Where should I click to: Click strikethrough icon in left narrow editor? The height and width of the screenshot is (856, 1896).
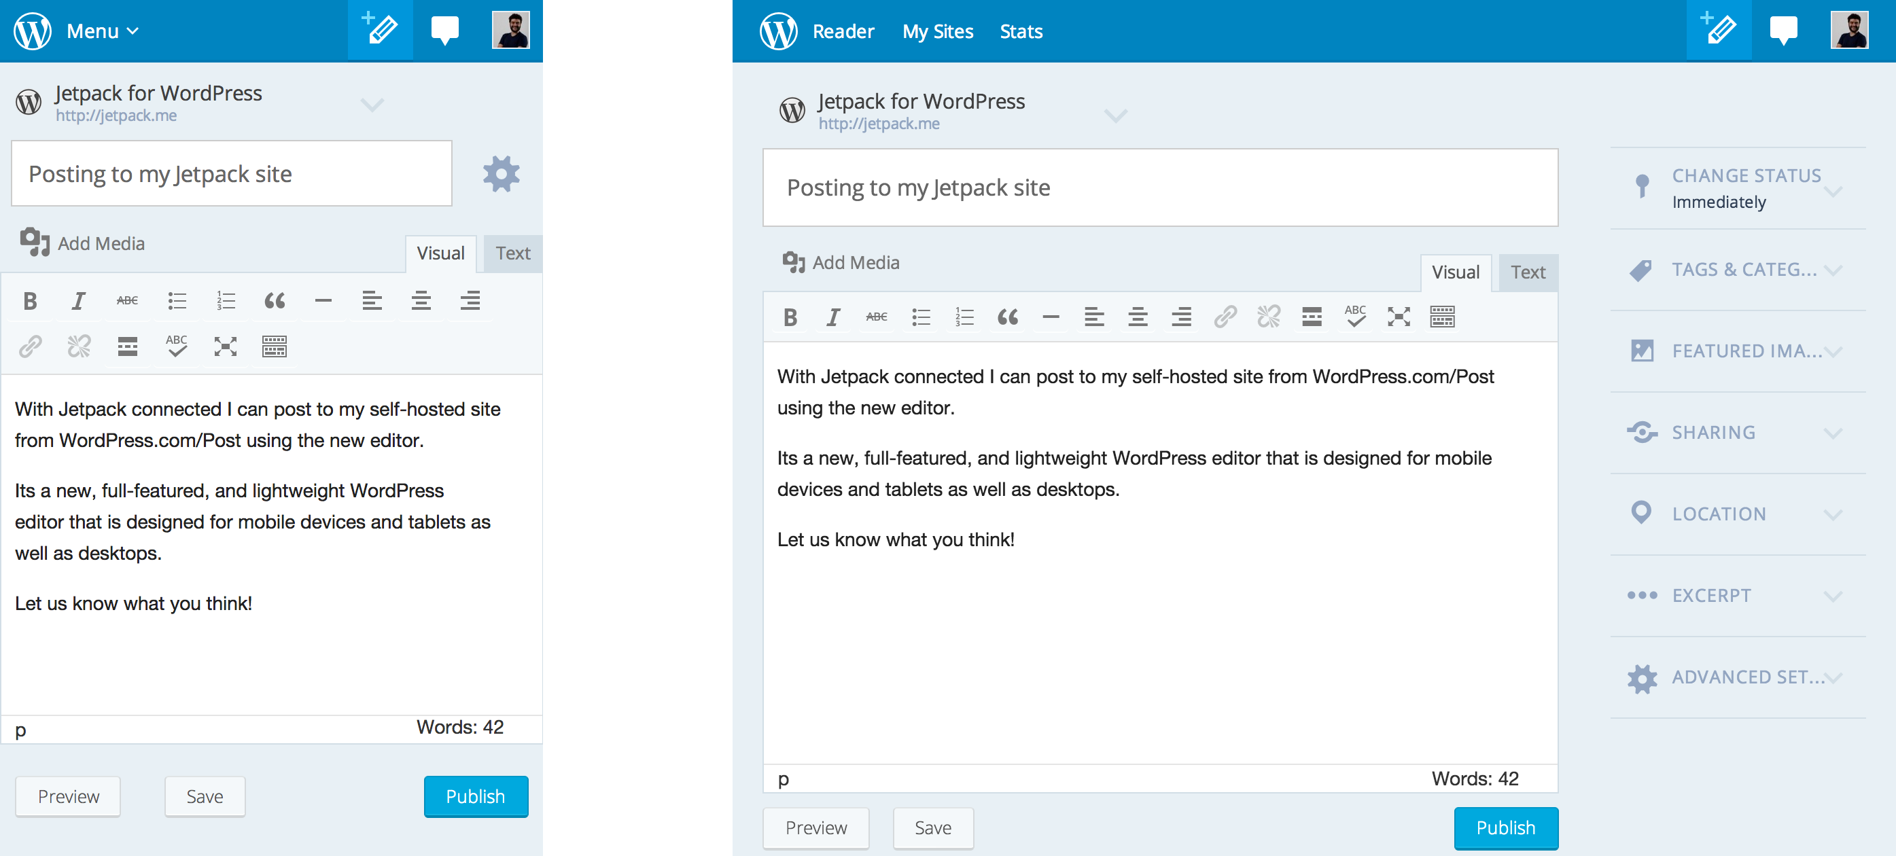127,300
